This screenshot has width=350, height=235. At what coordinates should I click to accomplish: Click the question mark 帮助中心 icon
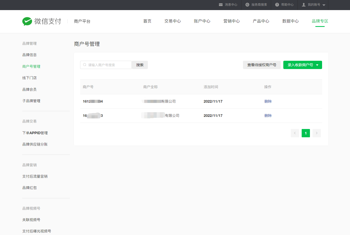click(x=277, y=5)
